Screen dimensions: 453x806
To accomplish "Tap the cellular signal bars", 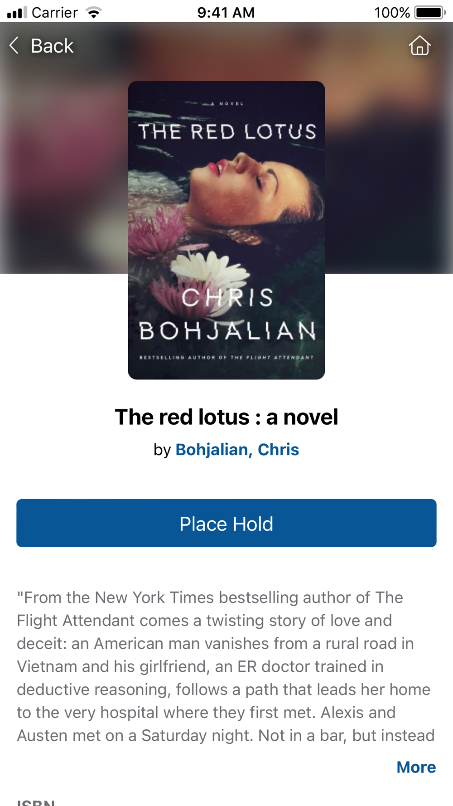I will (x=17, y=12).
